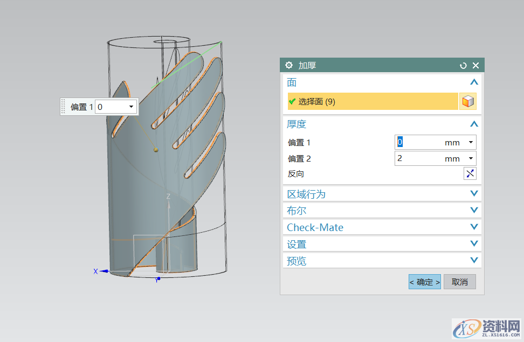Expand the 设置 section
This screenshot has width=524, height=342.
click(x=474, y=244)
